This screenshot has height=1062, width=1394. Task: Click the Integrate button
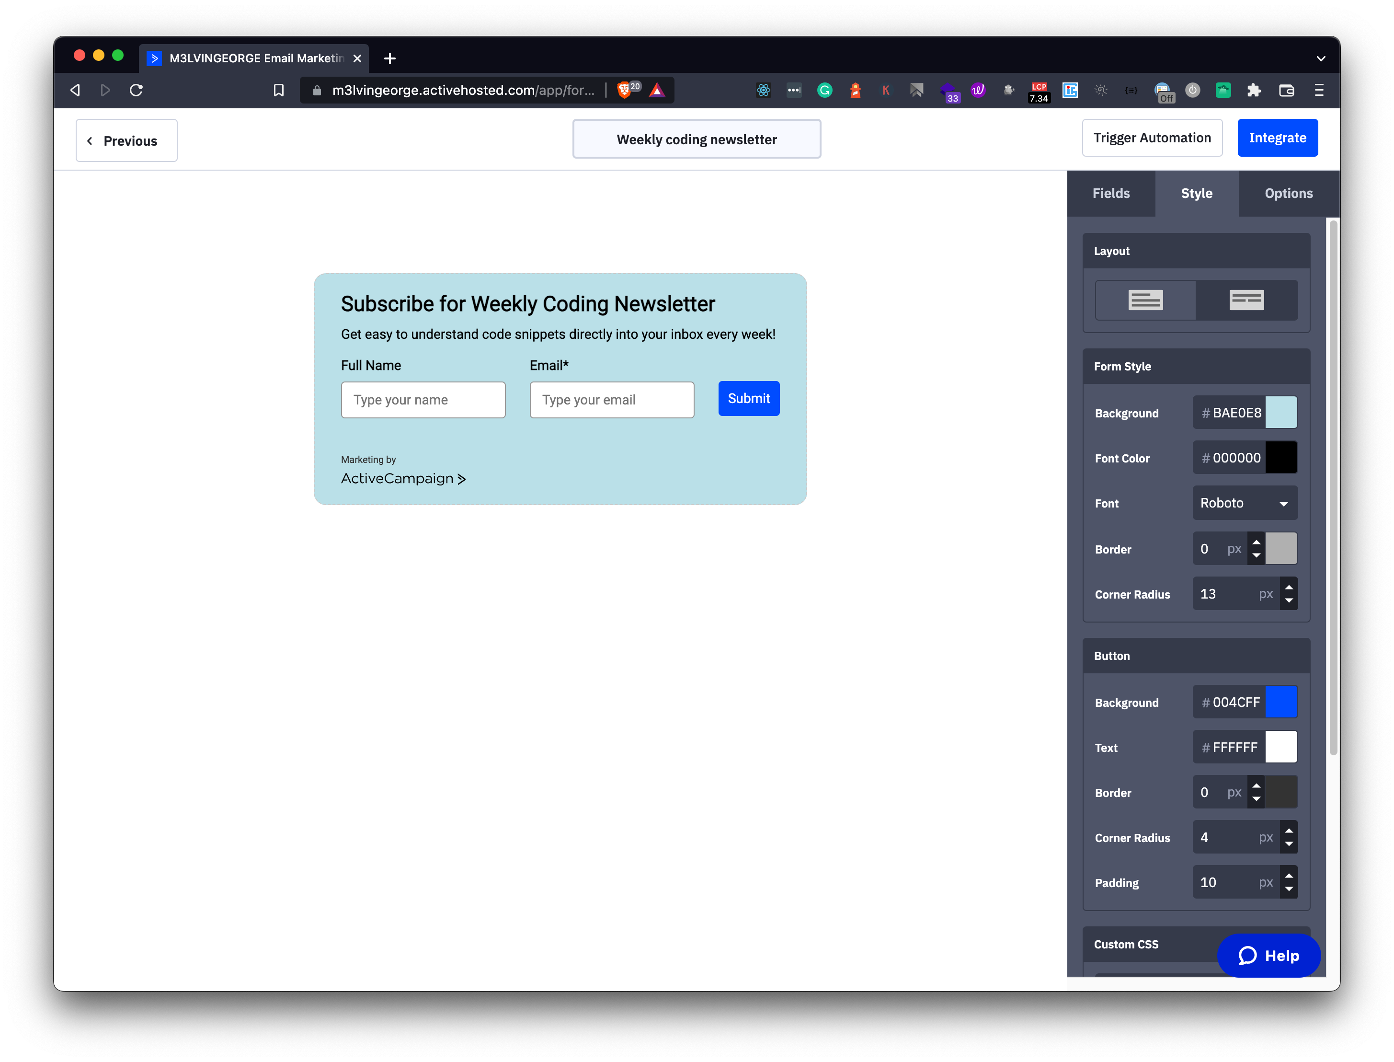point(1277,138)
